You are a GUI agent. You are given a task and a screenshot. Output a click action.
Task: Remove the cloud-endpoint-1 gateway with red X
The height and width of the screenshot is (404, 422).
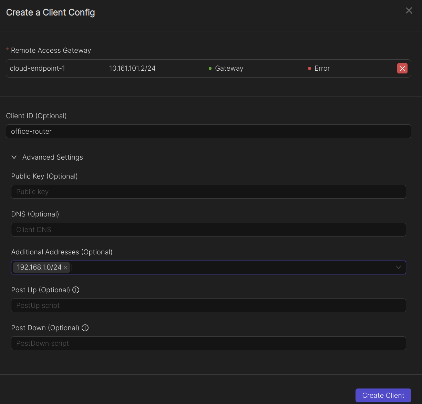pyautogui.click(x=402, y=68)
